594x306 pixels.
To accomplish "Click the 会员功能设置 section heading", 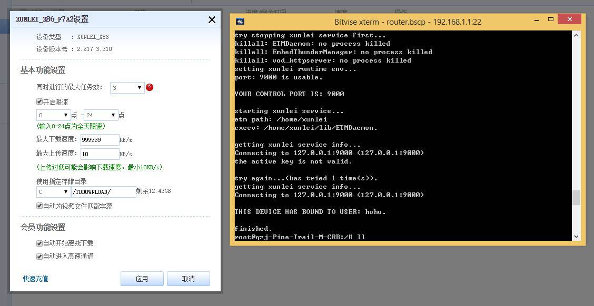I will [x=43, y=227].
